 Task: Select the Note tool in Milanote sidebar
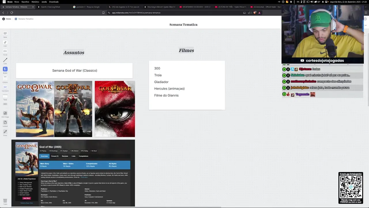pos(5,34)
